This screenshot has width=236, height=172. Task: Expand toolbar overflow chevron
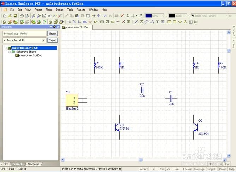point(141,16)
